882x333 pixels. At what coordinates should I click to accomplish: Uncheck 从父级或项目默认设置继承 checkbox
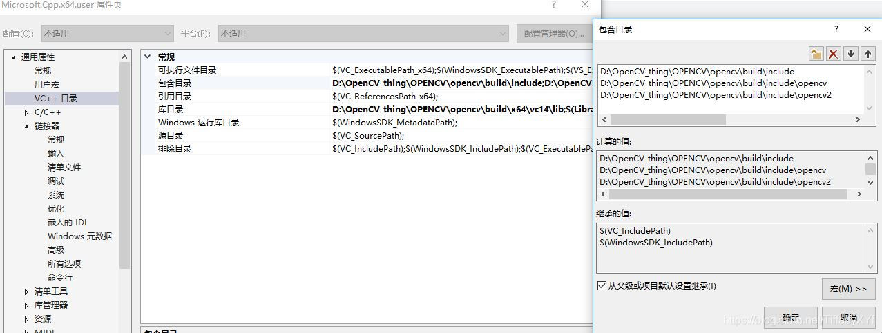coord(602,286)
